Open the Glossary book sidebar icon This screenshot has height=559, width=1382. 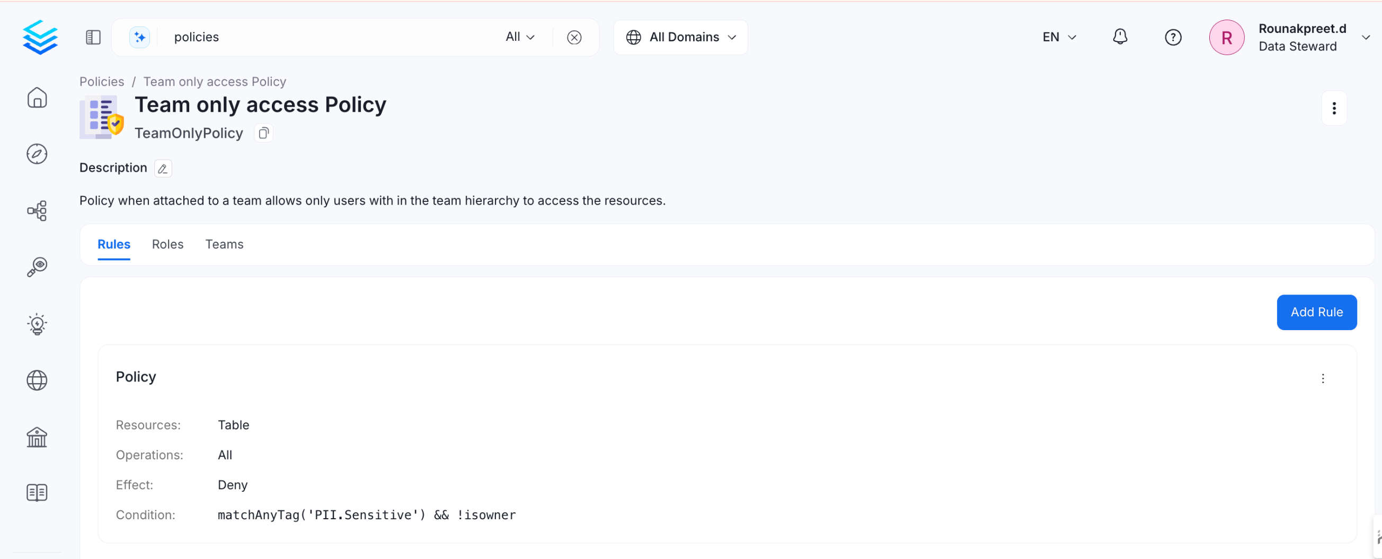(37, 492)
